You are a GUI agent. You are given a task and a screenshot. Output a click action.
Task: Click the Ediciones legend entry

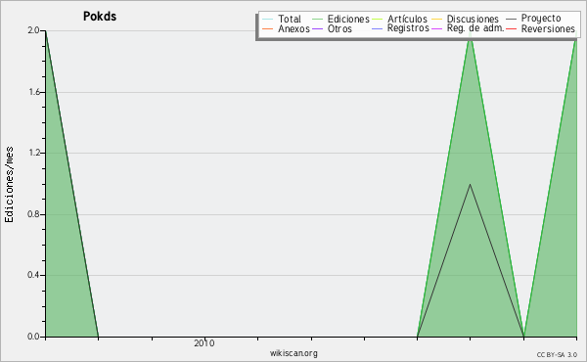point(340,19)
